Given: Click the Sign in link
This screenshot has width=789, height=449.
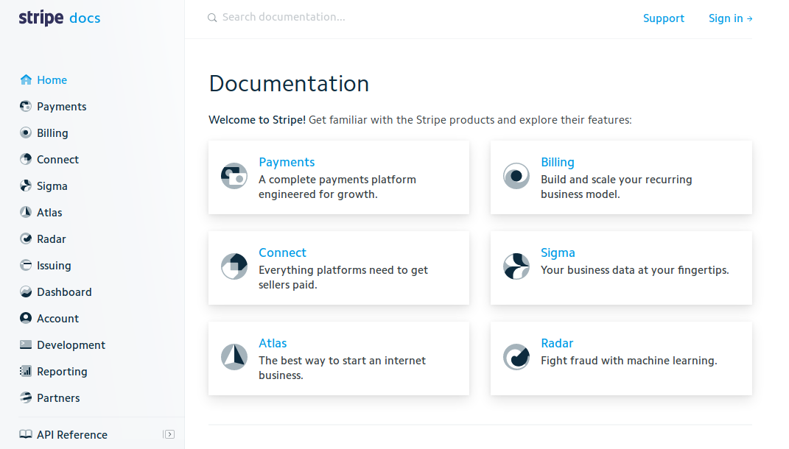Looking at the screenshot, I should pyautogui.click(x=731, y=18).
